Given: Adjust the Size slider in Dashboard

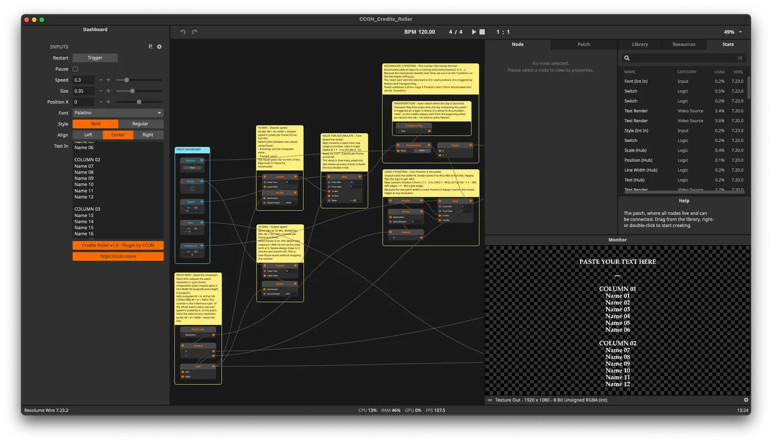Looking at the screenshot, I should click(x=138, y=91).
